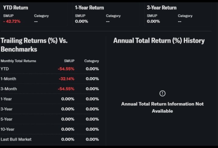The image size is (218, 148).
Task: Click the 1-Year Return card heading
Action: [89, 8]
